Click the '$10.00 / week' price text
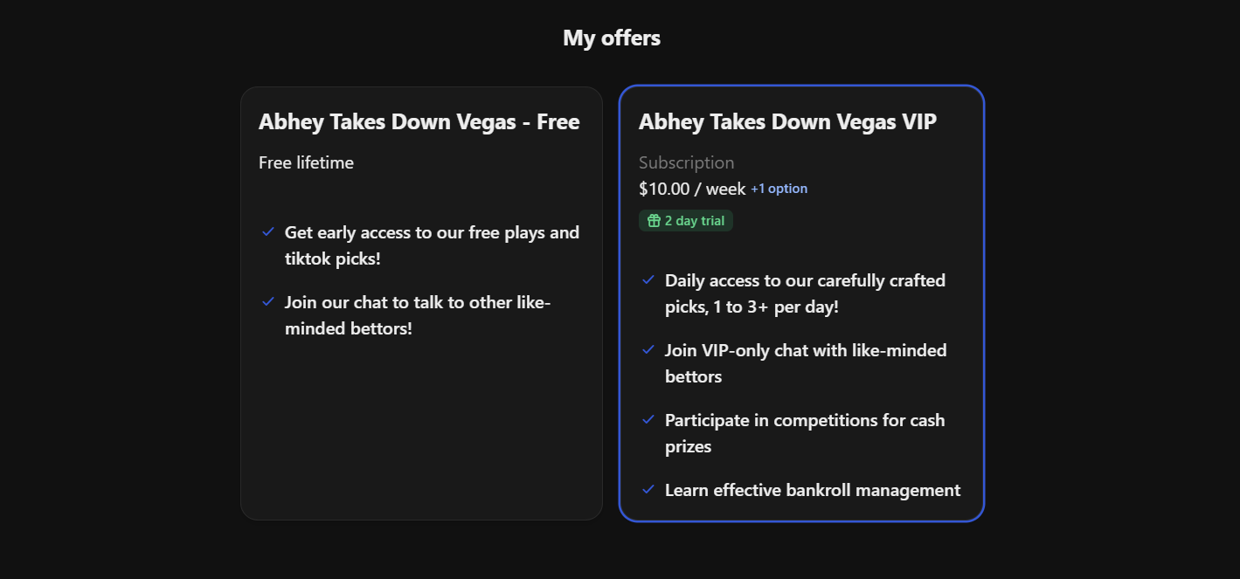 click(690, 188)
